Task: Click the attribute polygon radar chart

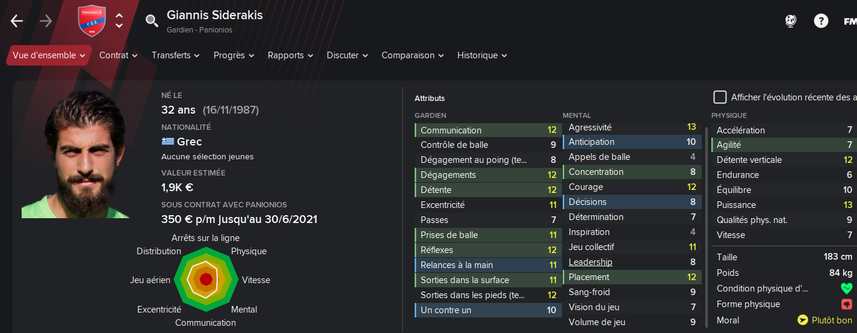Action: point(206,279)
